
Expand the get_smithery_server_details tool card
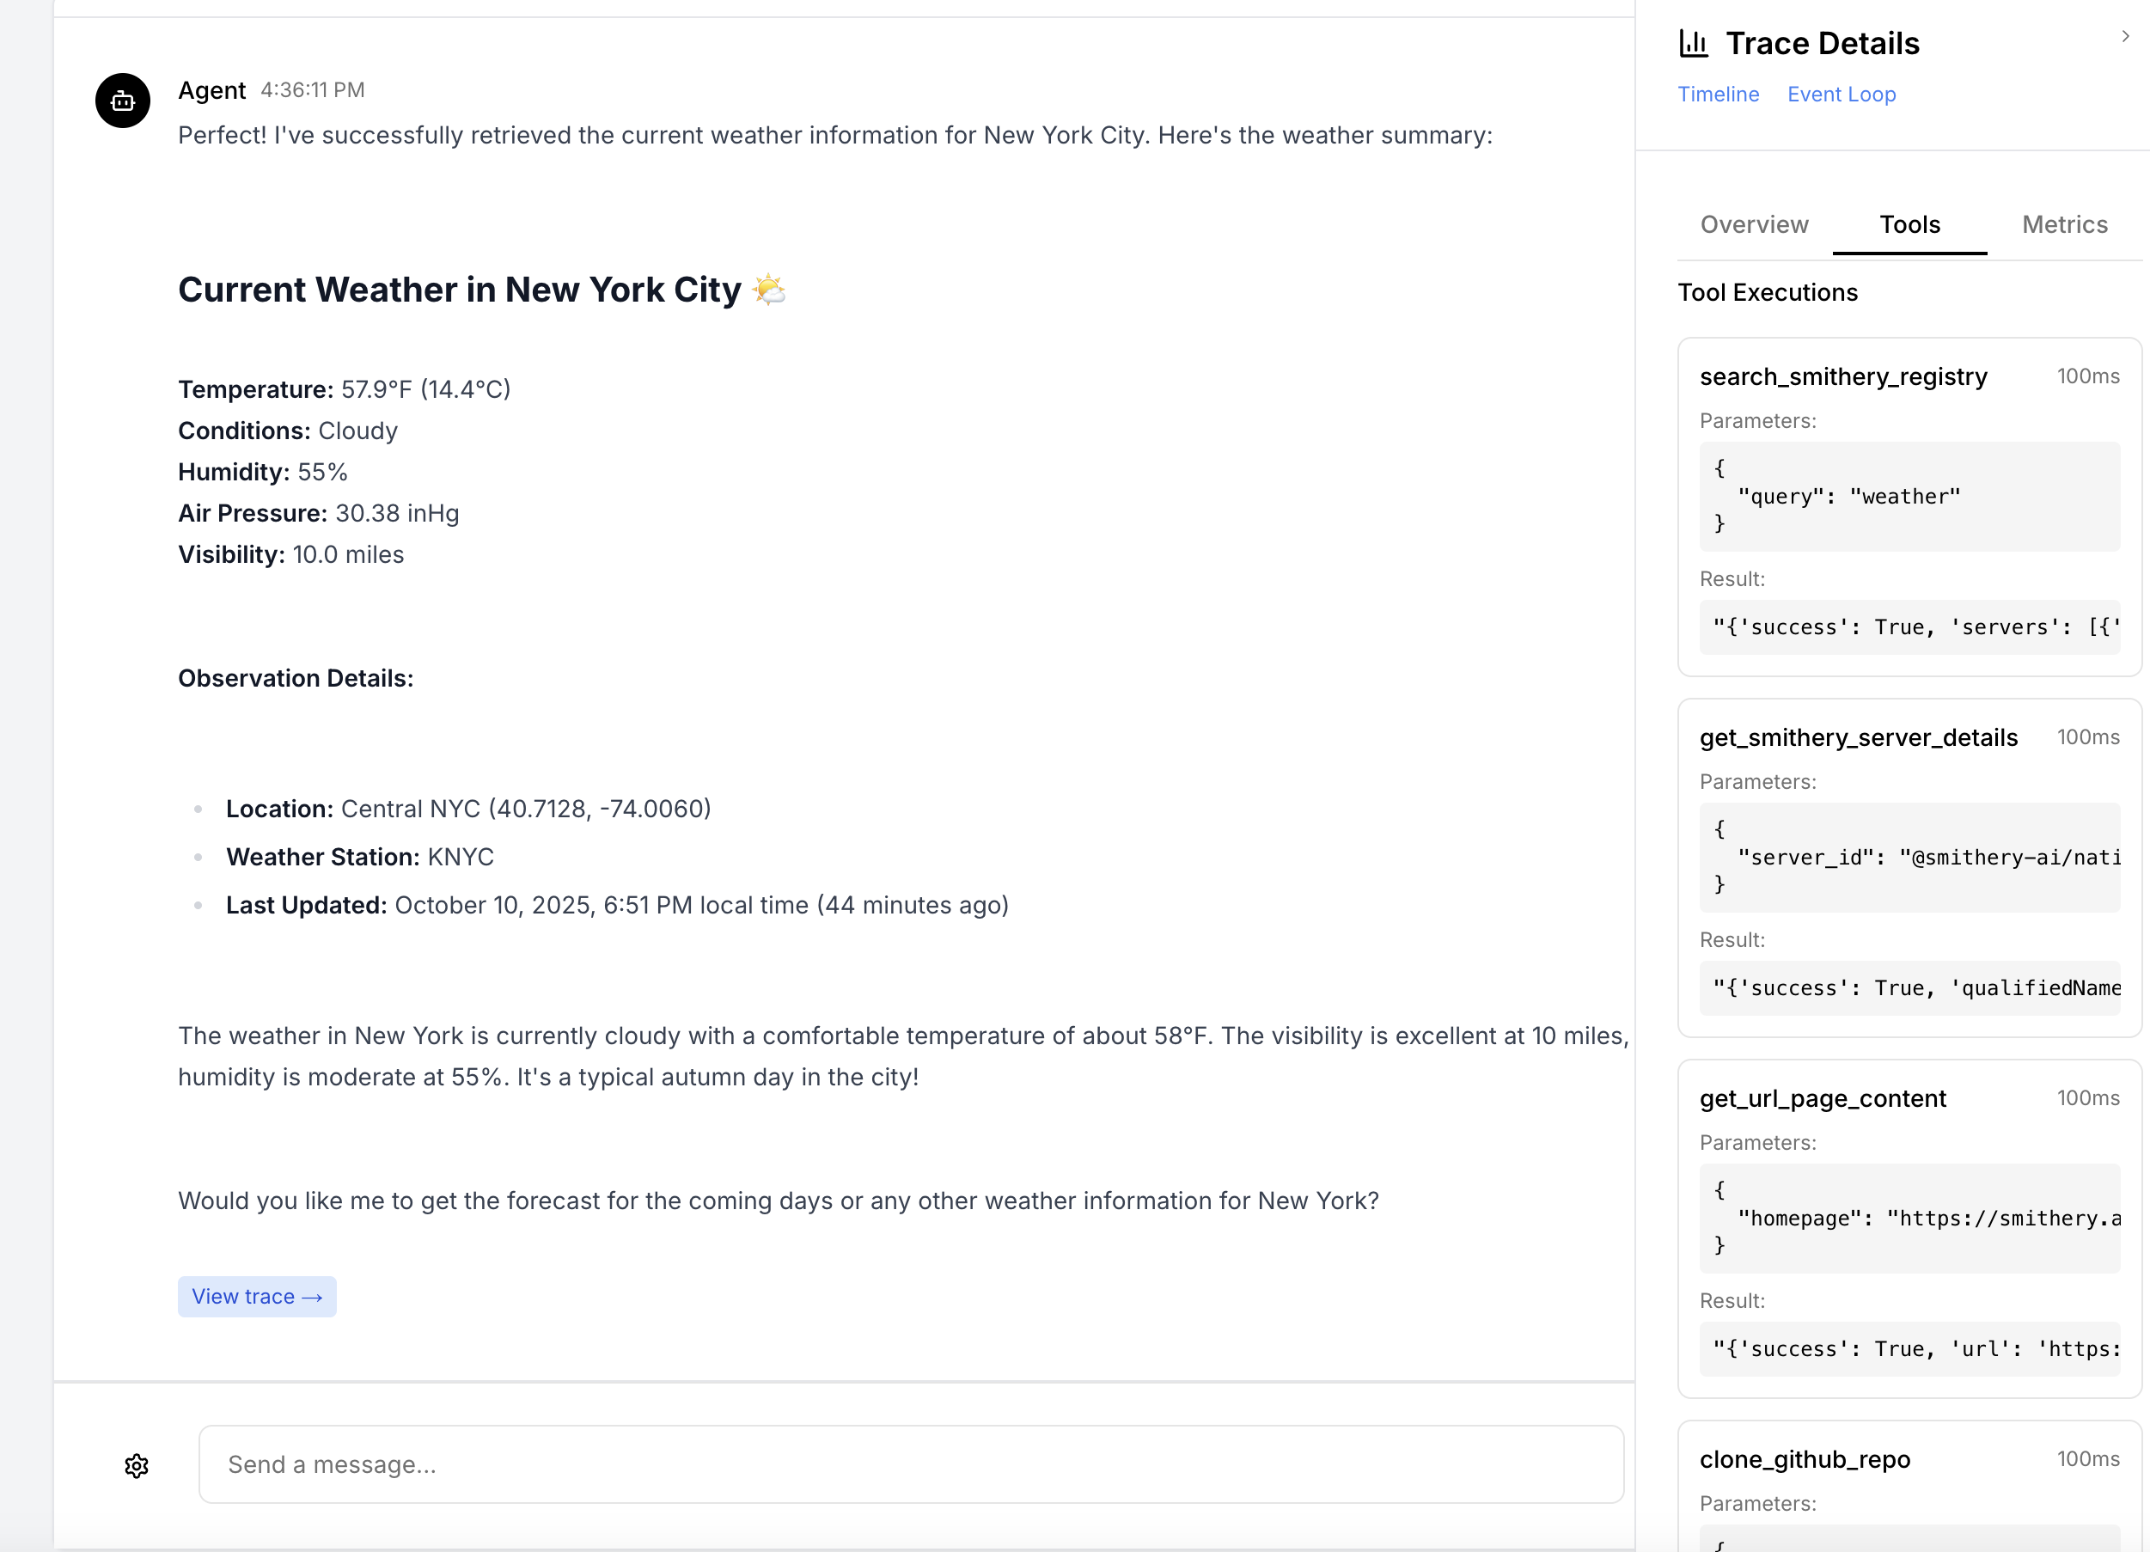click(x=1858, y=737)
